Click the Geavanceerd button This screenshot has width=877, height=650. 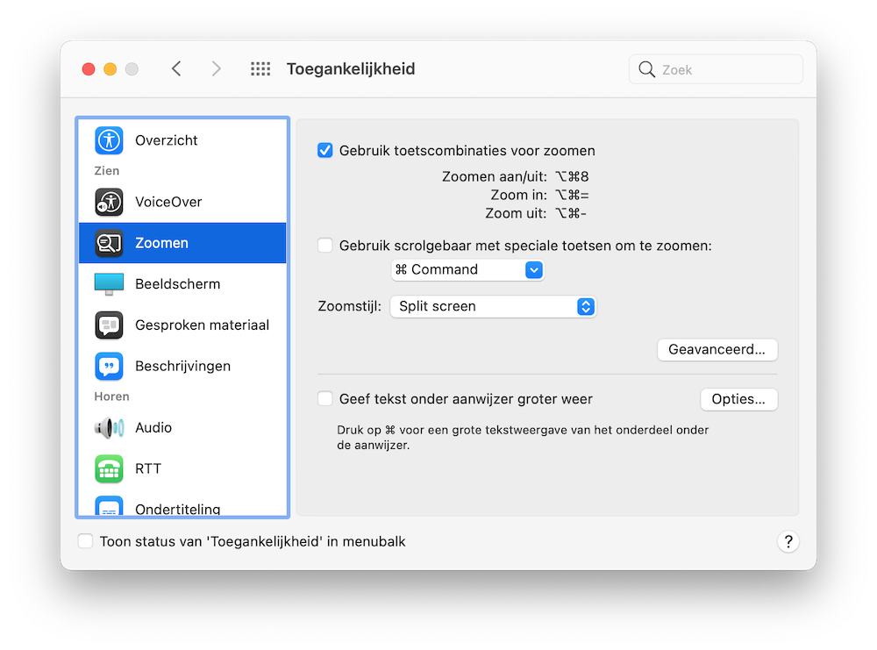[717, 349]
